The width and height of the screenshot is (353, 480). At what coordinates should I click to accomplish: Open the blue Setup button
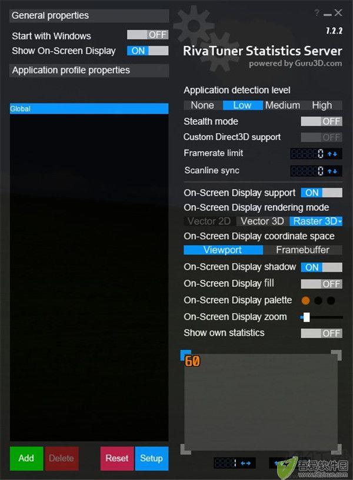pos(152,458)
